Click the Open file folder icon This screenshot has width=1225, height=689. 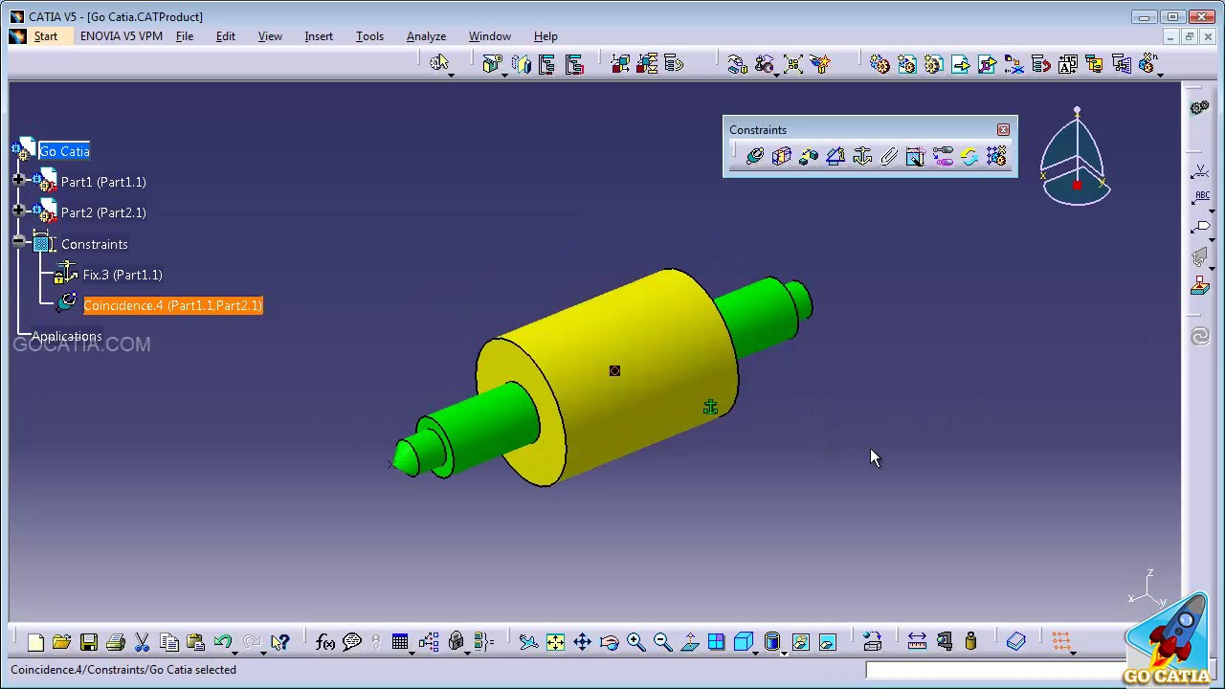62,642
